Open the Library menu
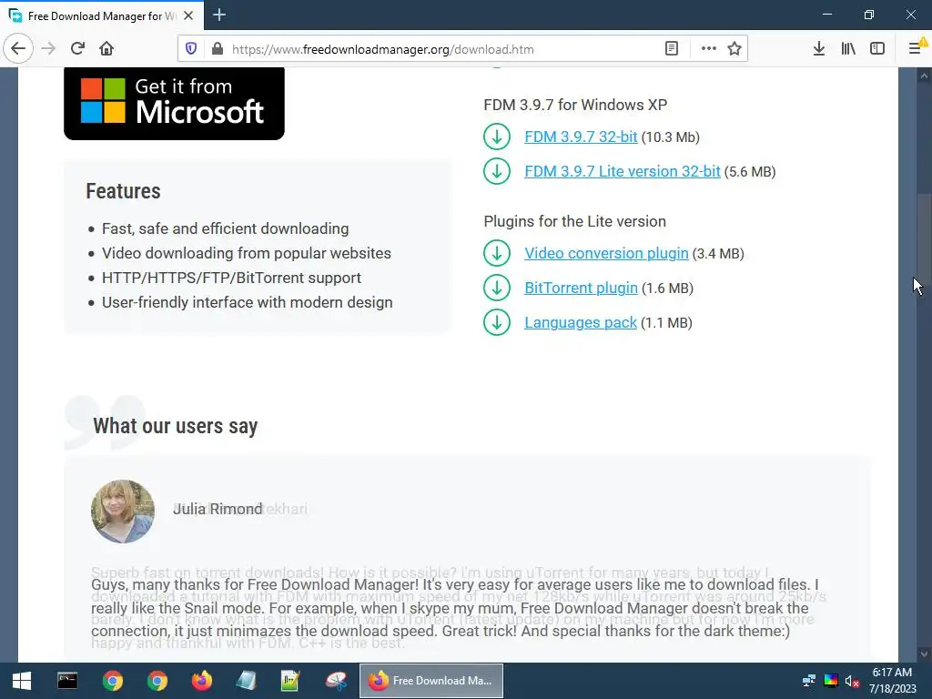This screenshot has height=699, width=932. [848, 49]
